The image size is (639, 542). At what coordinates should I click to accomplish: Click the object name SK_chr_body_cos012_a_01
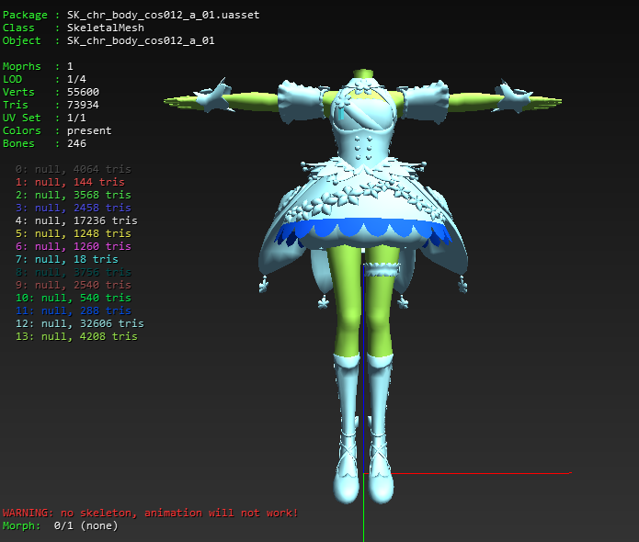click(x=141, y=40)
